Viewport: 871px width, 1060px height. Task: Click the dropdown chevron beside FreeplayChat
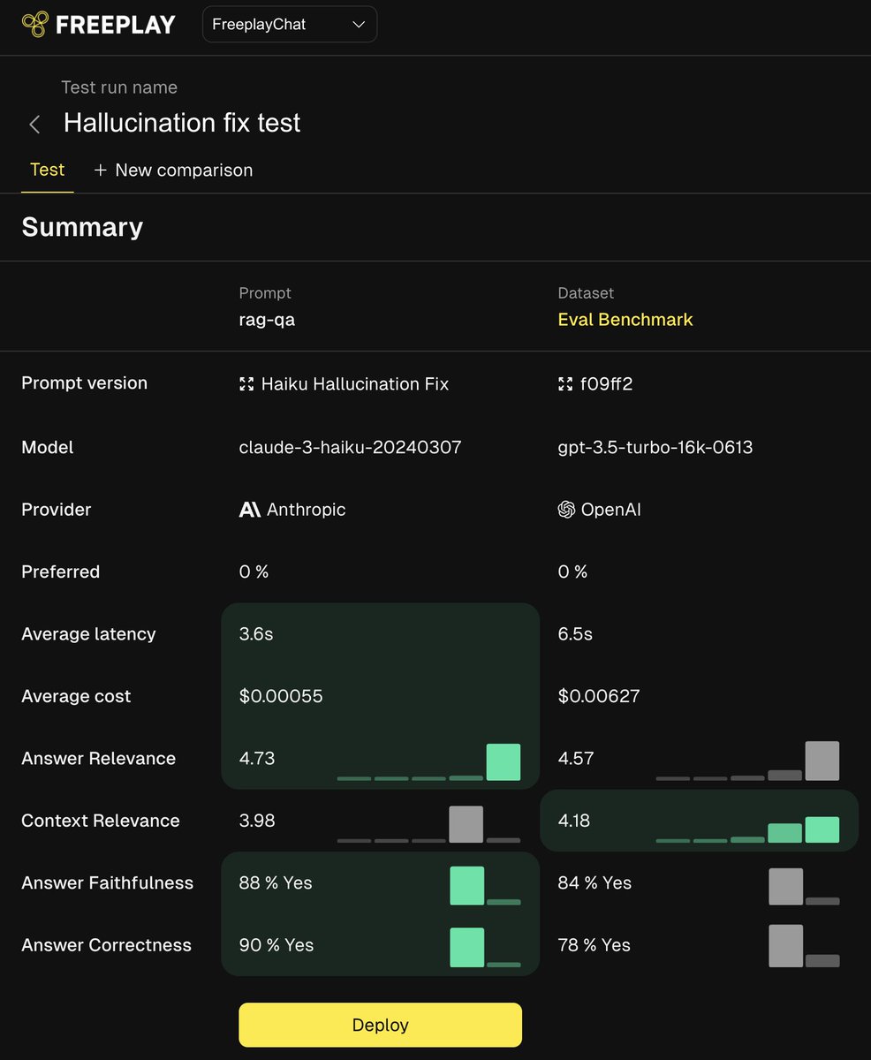click(359, 25)
